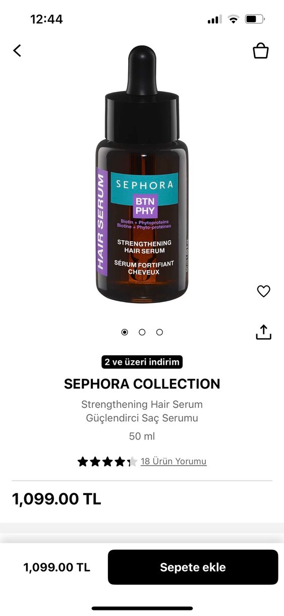
Task: Tap the bottom bar 1,099.00 TL price
Action: [56, 567]
